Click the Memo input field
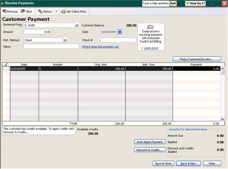 click(x=51, y=46)
